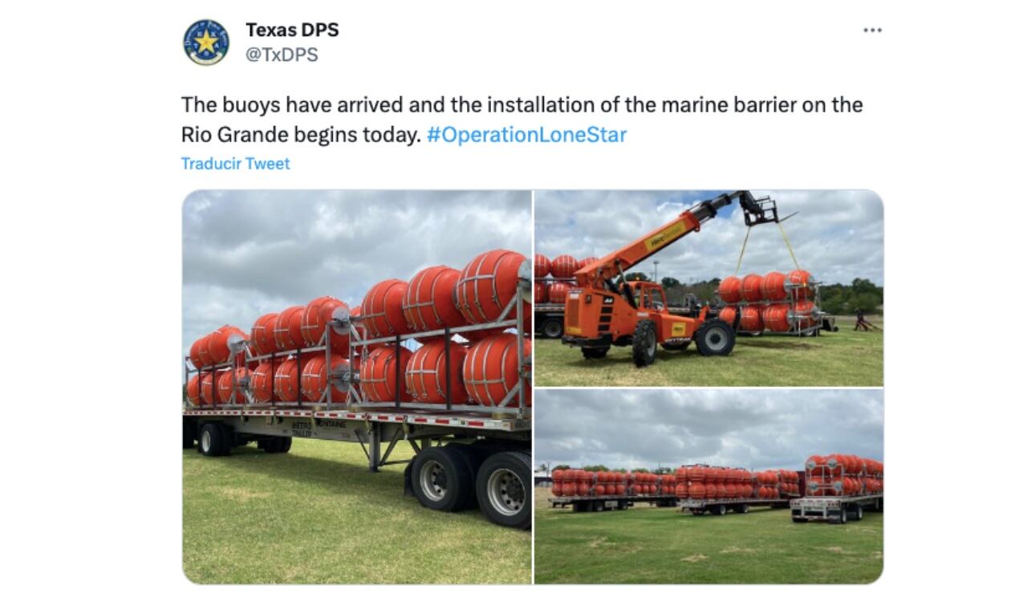Select the tweet line starting "The buoys have arrived"
Screen dimensions: 1027x602
tap(522, 105)
